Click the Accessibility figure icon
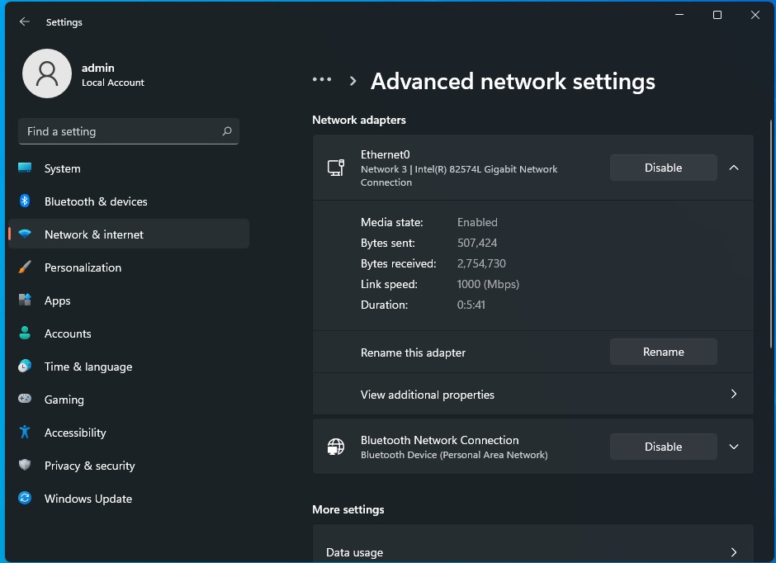 tap(25, 433)
